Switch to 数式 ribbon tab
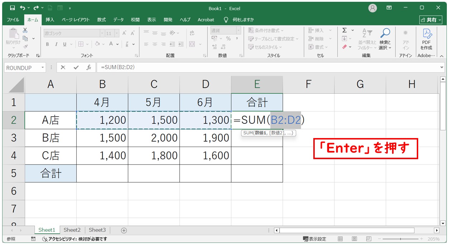Screen dimensions: 449x245 tap(102, 20)
